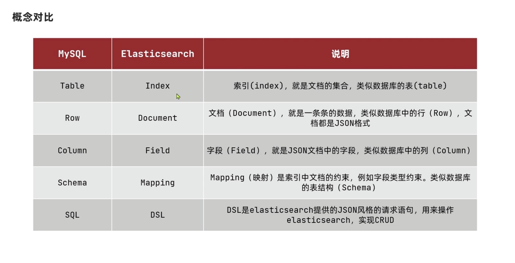This screenshot has height=263, width=515.
Task: Click the SQL cell
Action: 72,215
